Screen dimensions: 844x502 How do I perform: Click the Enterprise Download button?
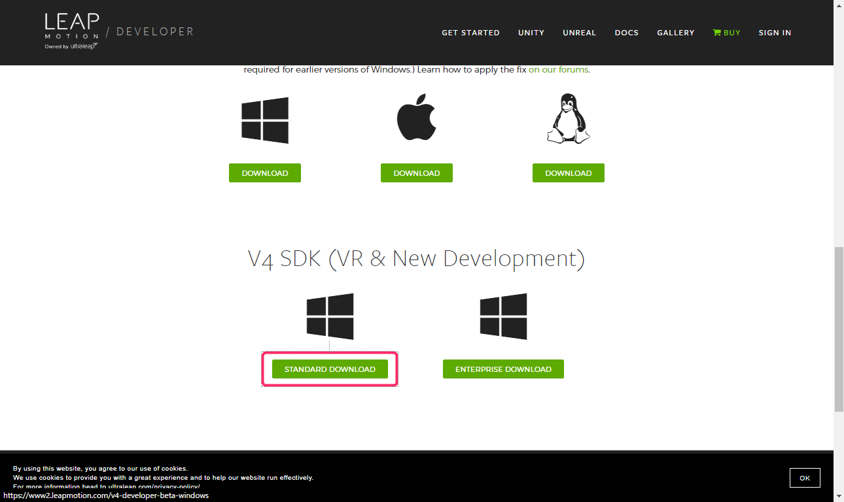(x=503, y=369)
